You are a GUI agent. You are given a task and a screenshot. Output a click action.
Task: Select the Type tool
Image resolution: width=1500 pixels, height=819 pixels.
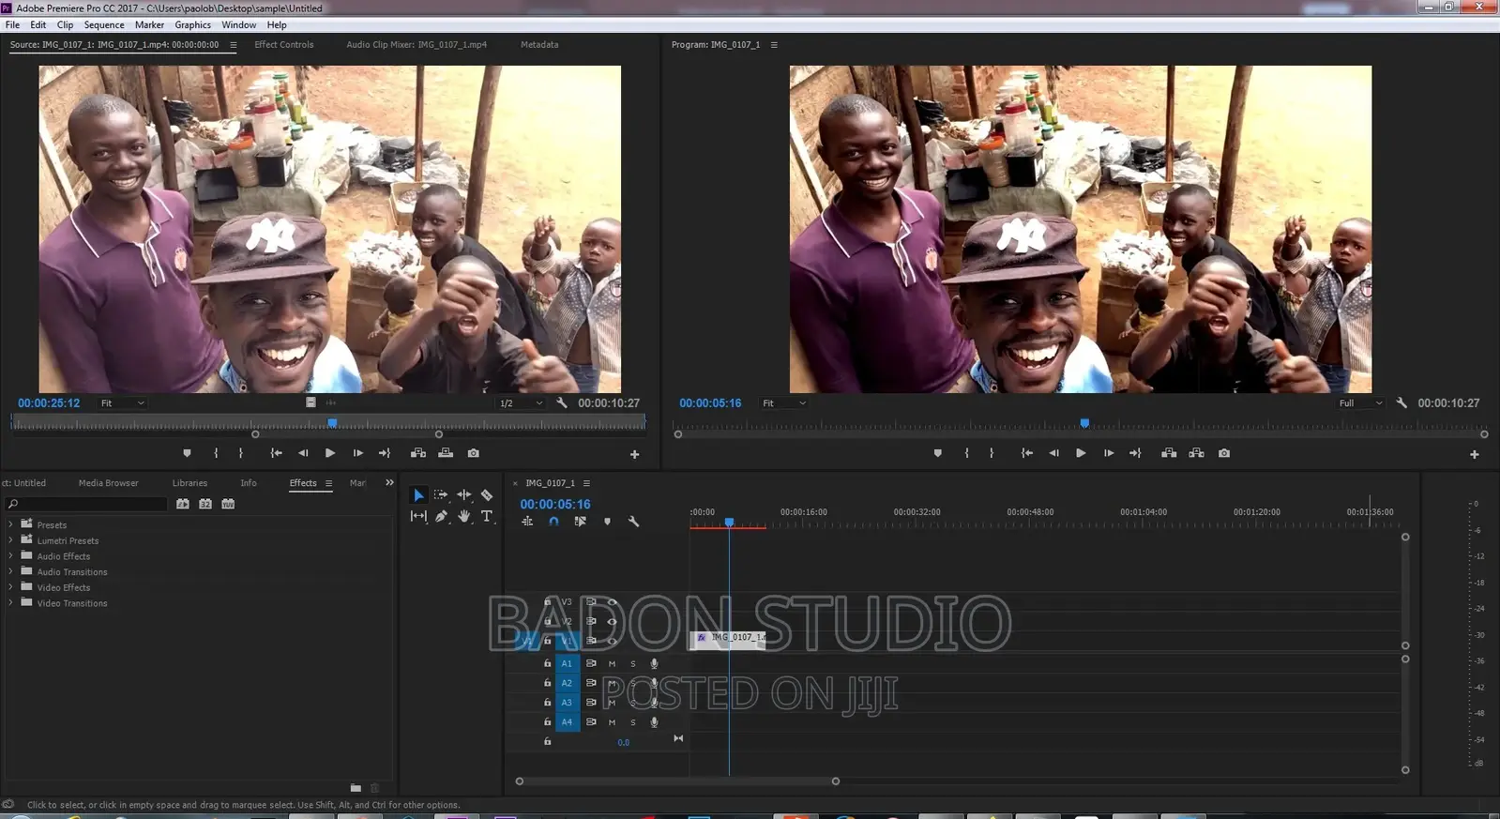point(487,516)
